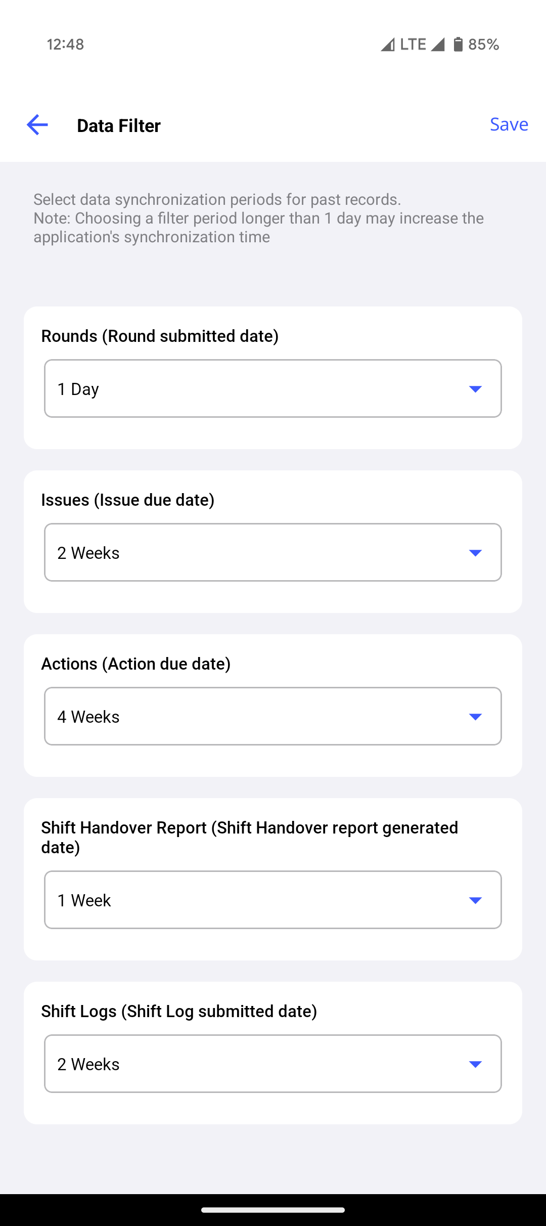Click the Issues dropdown arrow icon
Viewport: 546px width, 1226px height.
point(475,553)
